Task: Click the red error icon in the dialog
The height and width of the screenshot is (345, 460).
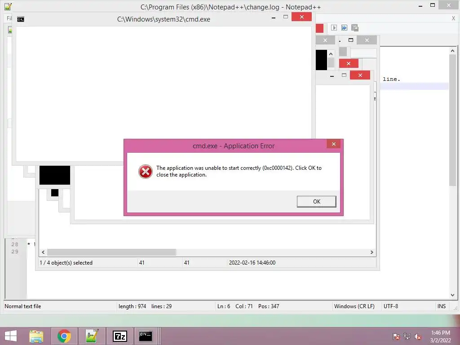Action: [145, 172]
